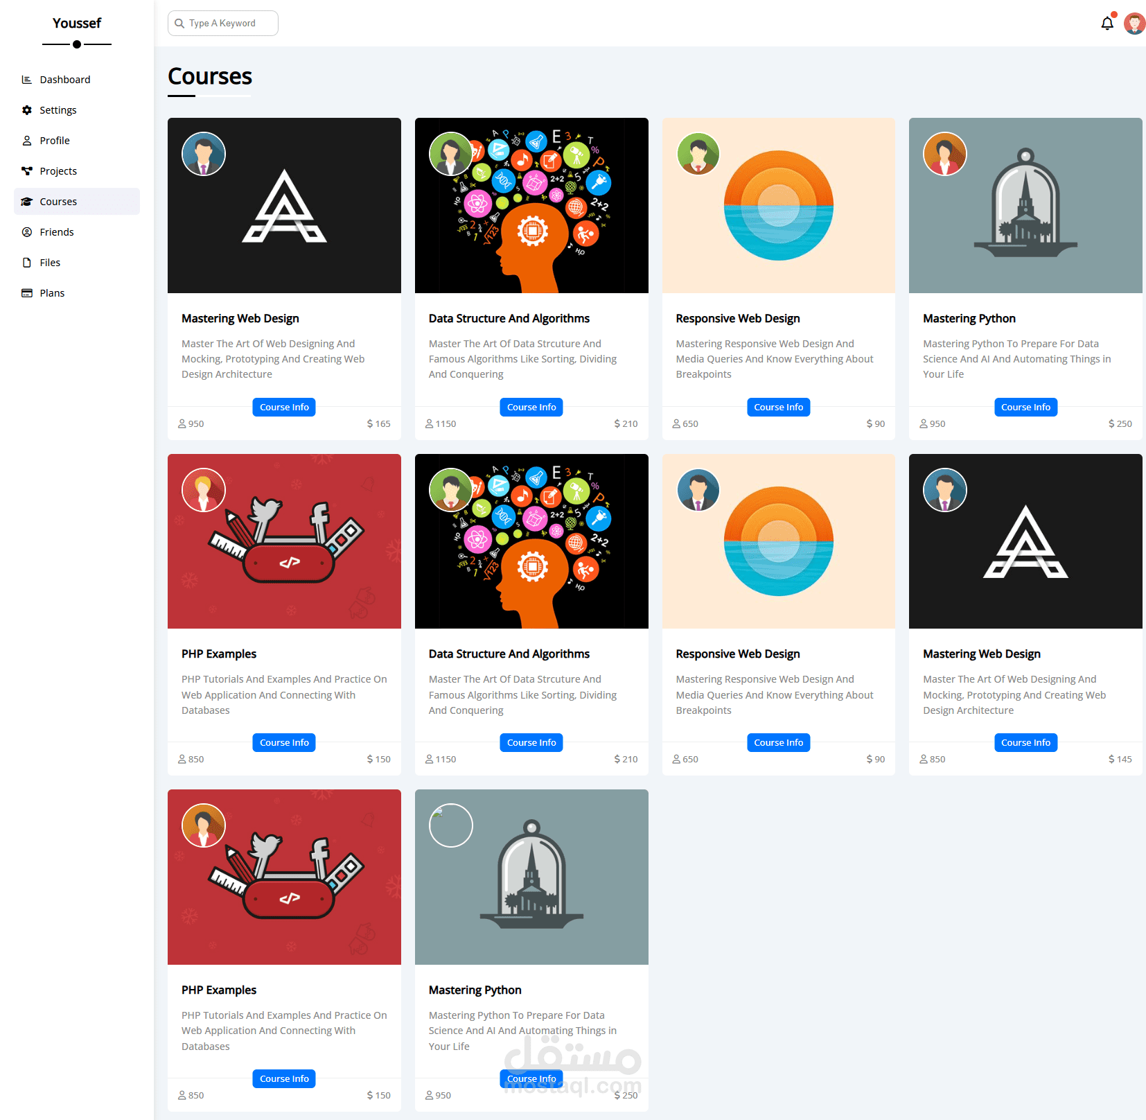Click Course Info under first Mastering Web Design
This screenshot has width=1146, height=1120.
tap(284, 407)
